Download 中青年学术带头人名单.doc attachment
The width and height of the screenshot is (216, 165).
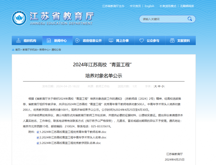tap(73, 137)
